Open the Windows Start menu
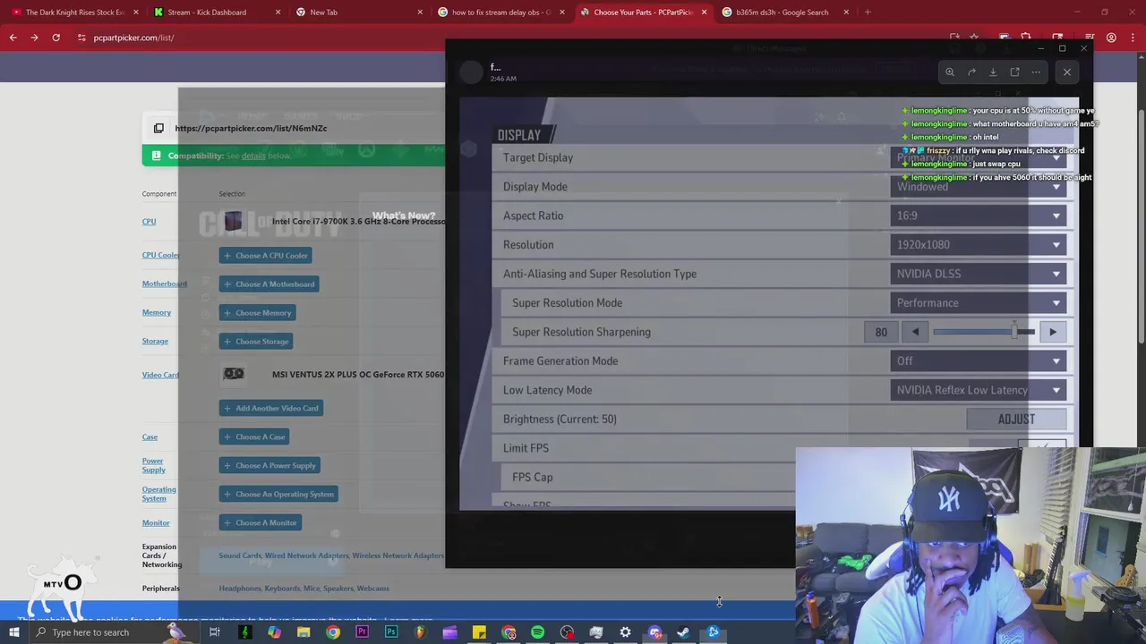 14,632
